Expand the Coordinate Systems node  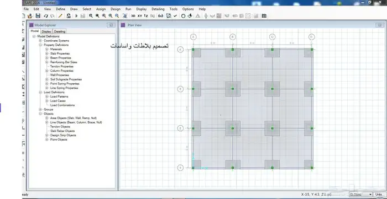[x=40, y=41]
